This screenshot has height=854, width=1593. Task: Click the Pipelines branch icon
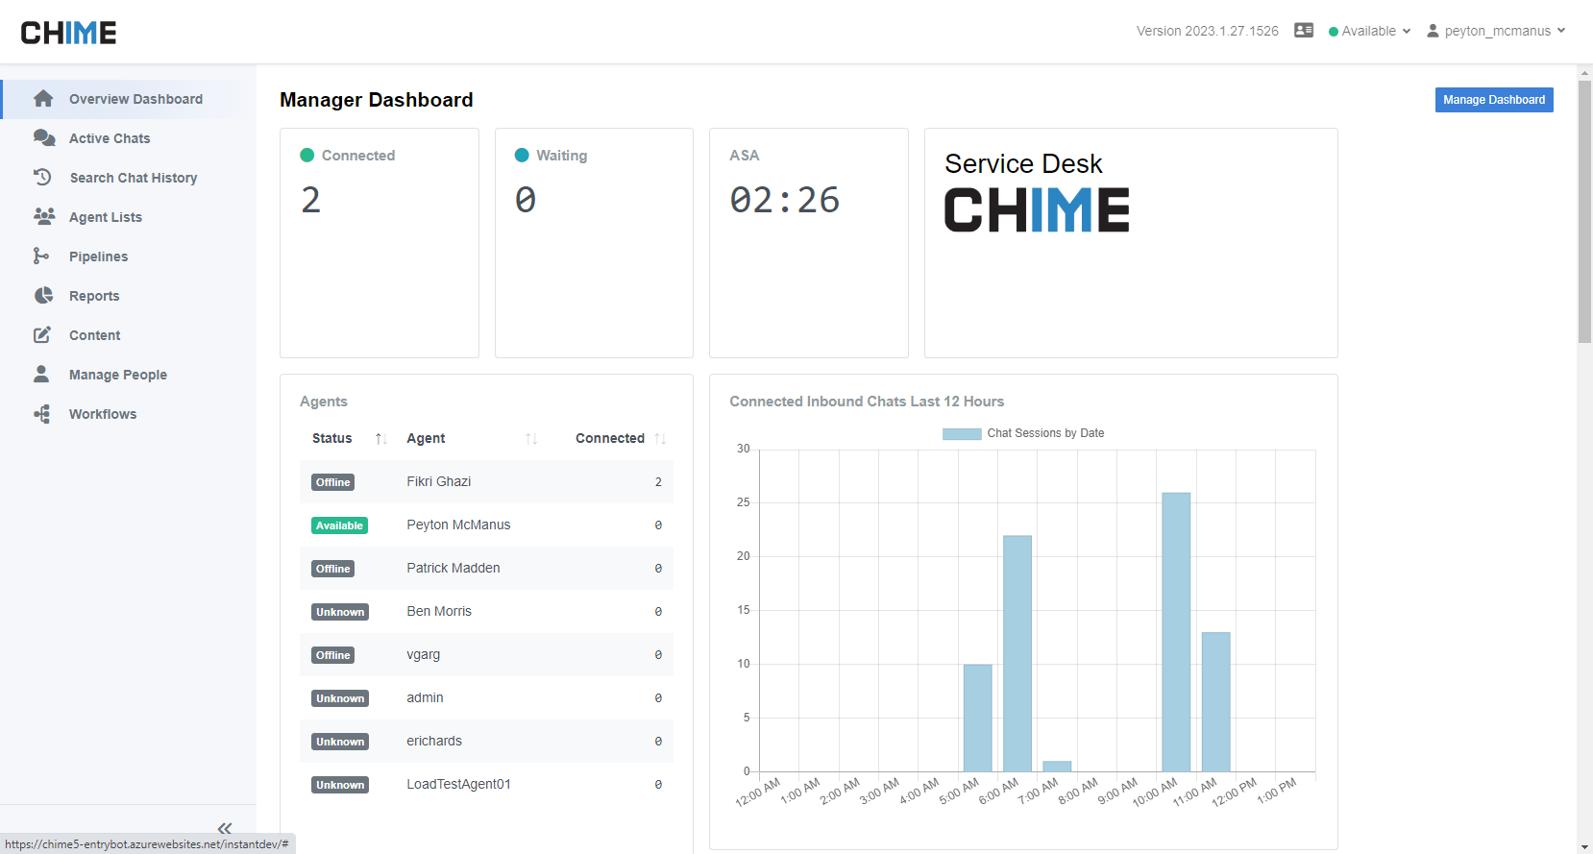(x=40, y=256)
